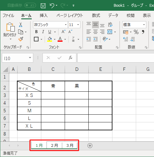Click the Select All corner triangle
The width and height of the screenshot is (154, 157).
(5, 70)
